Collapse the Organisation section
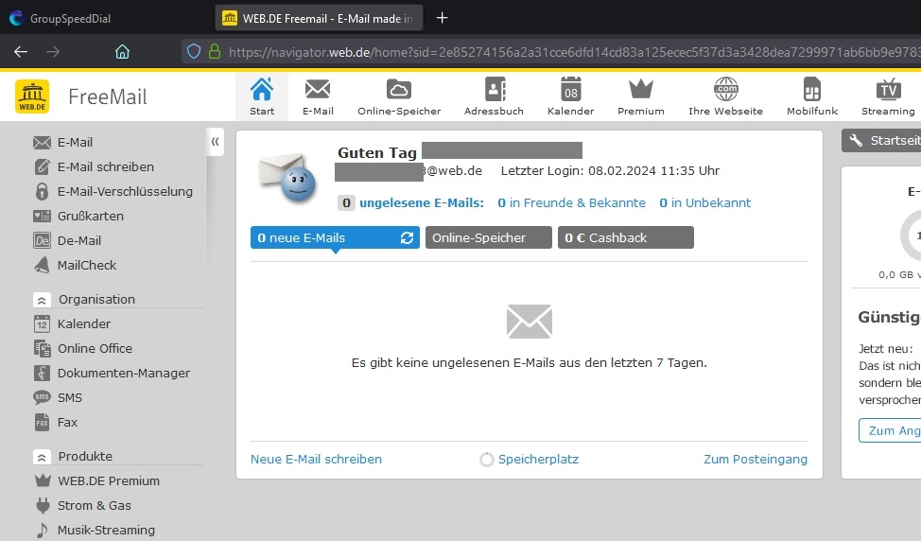 [x=41, y=300]
